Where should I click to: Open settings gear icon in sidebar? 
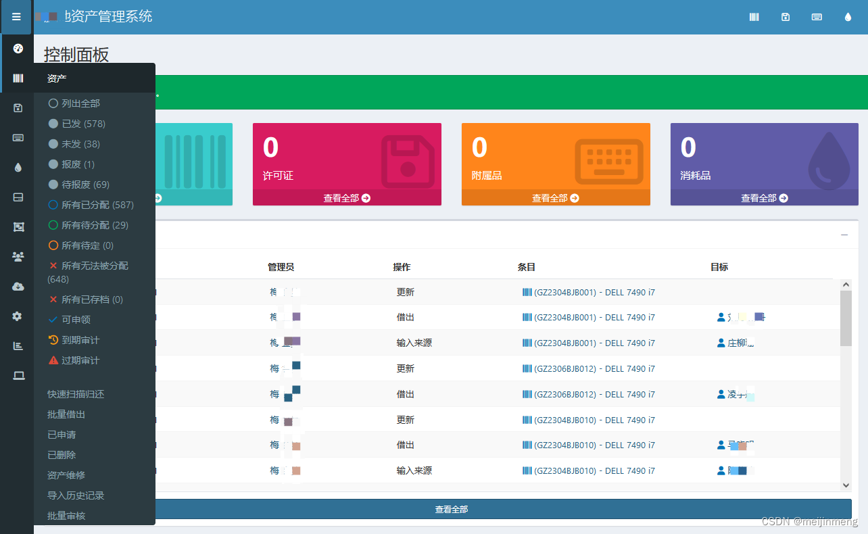pyautogui.click(x=18, y=316)
